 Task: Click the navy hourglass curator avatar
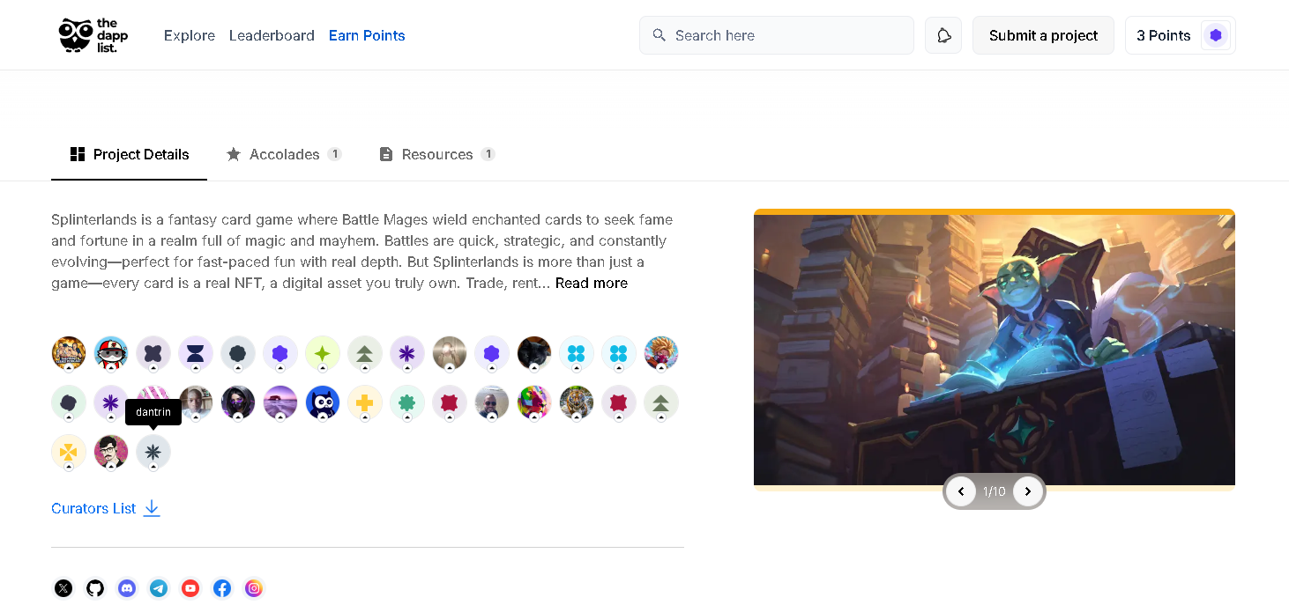pyautogui.click(x=196, y=353)
